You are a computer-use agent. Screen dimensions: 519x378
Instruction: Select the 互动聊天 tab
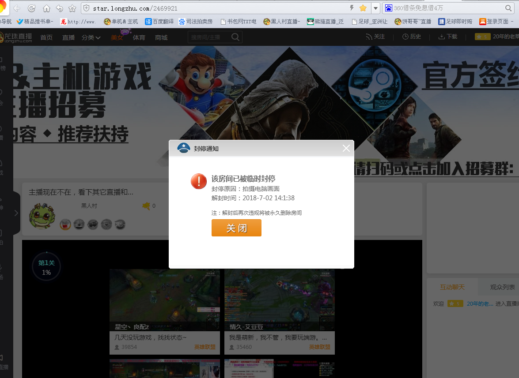pyautogui.click(x=452, y=287)
